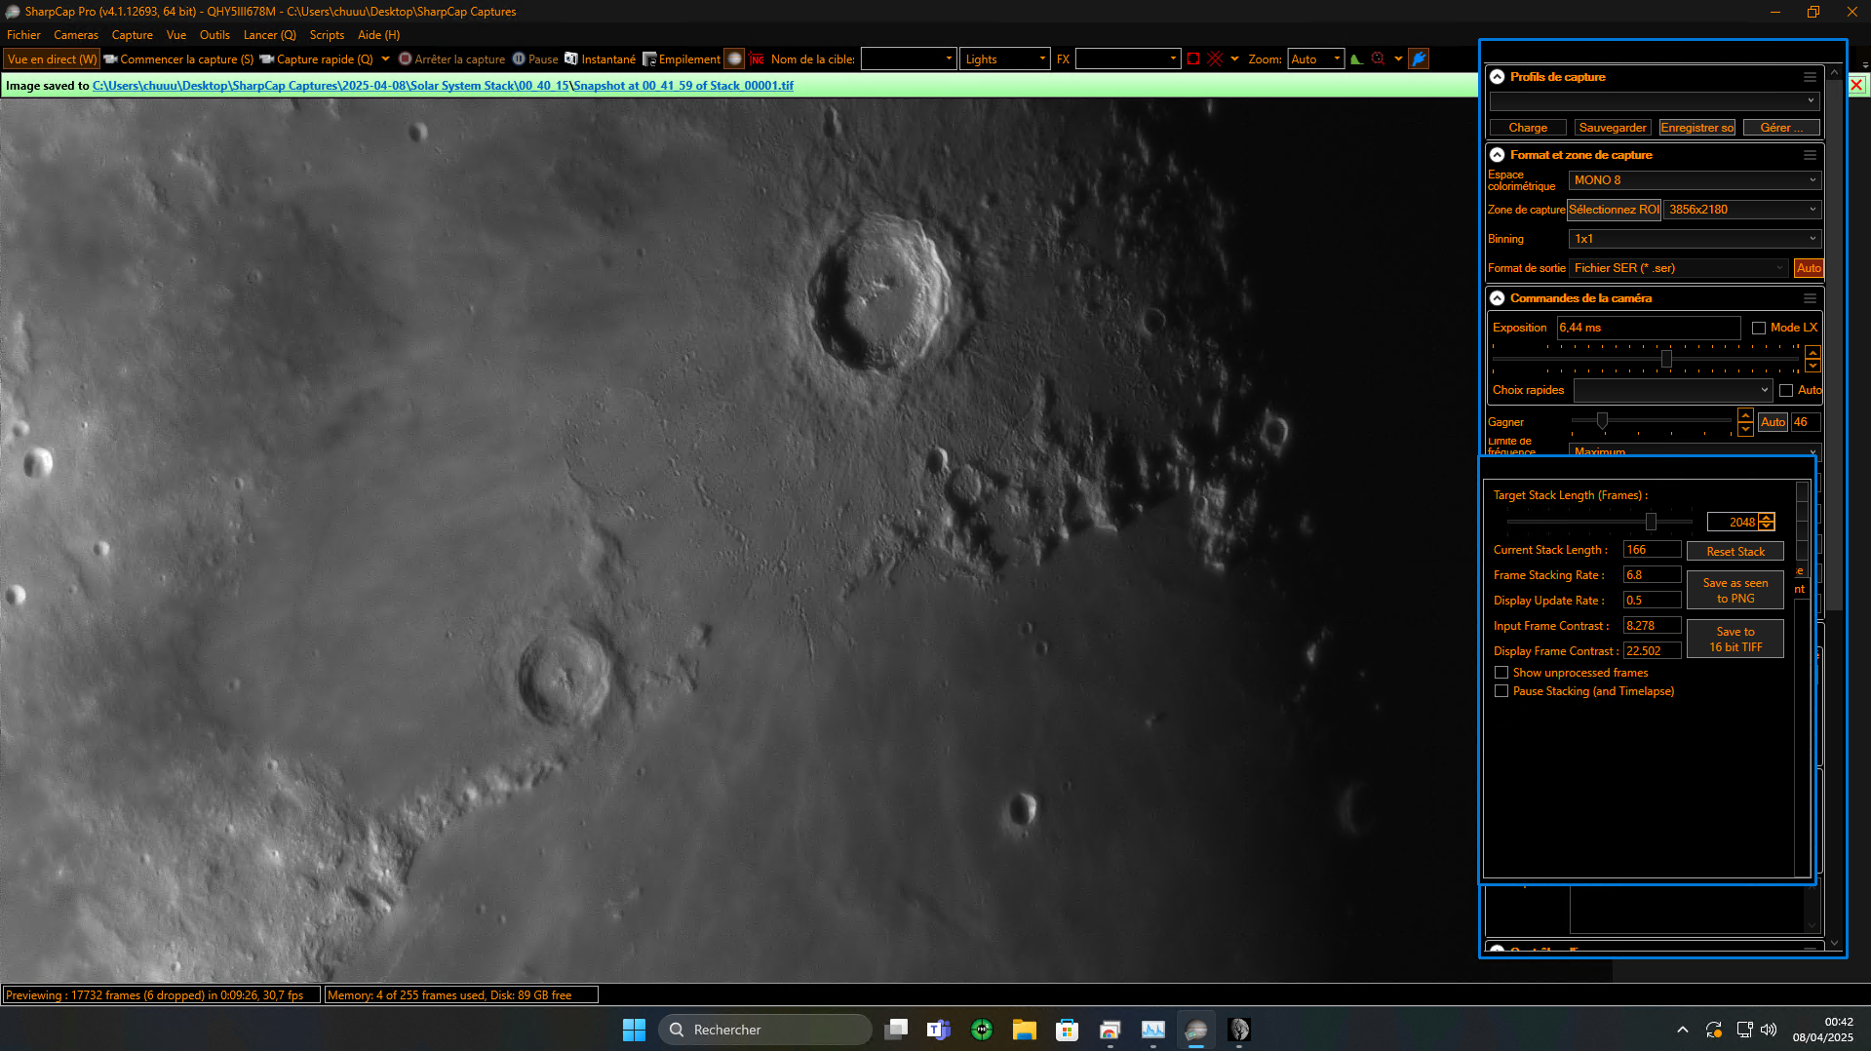Click the Instantané snapshot icon
The width and height of the screenshot is (1871, 1051).
tap(571, 58)
